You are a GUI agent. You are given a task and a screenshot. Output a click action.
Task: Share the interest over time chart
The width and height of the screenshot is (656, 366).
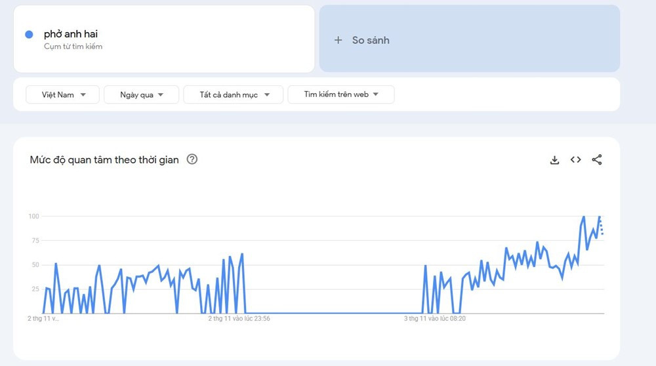pyautogui.click(x=597, y=159)
